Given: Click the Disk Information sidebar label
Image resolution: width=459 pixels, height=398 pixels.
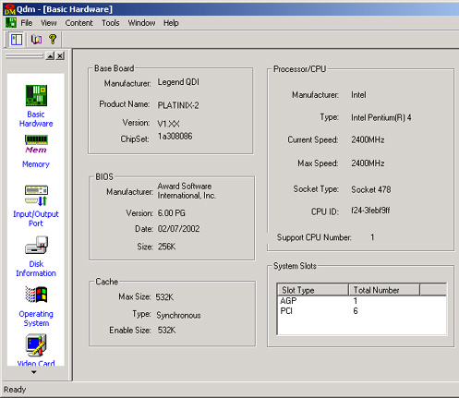Looking at the screenshot, I should [36, 269].
